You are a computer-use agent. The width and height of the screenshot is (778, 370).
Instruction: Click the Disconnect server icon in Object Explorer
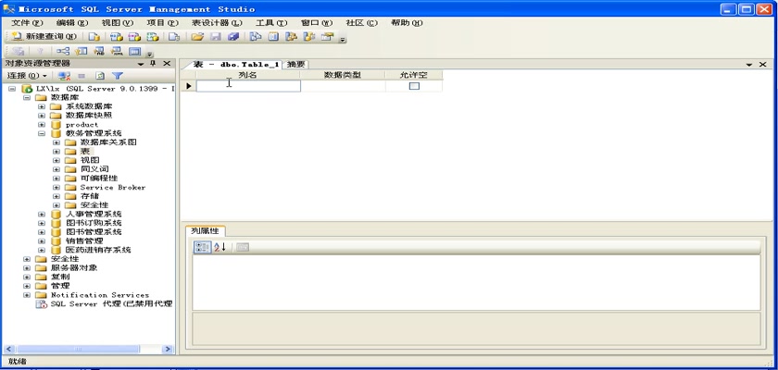(64, 76)
